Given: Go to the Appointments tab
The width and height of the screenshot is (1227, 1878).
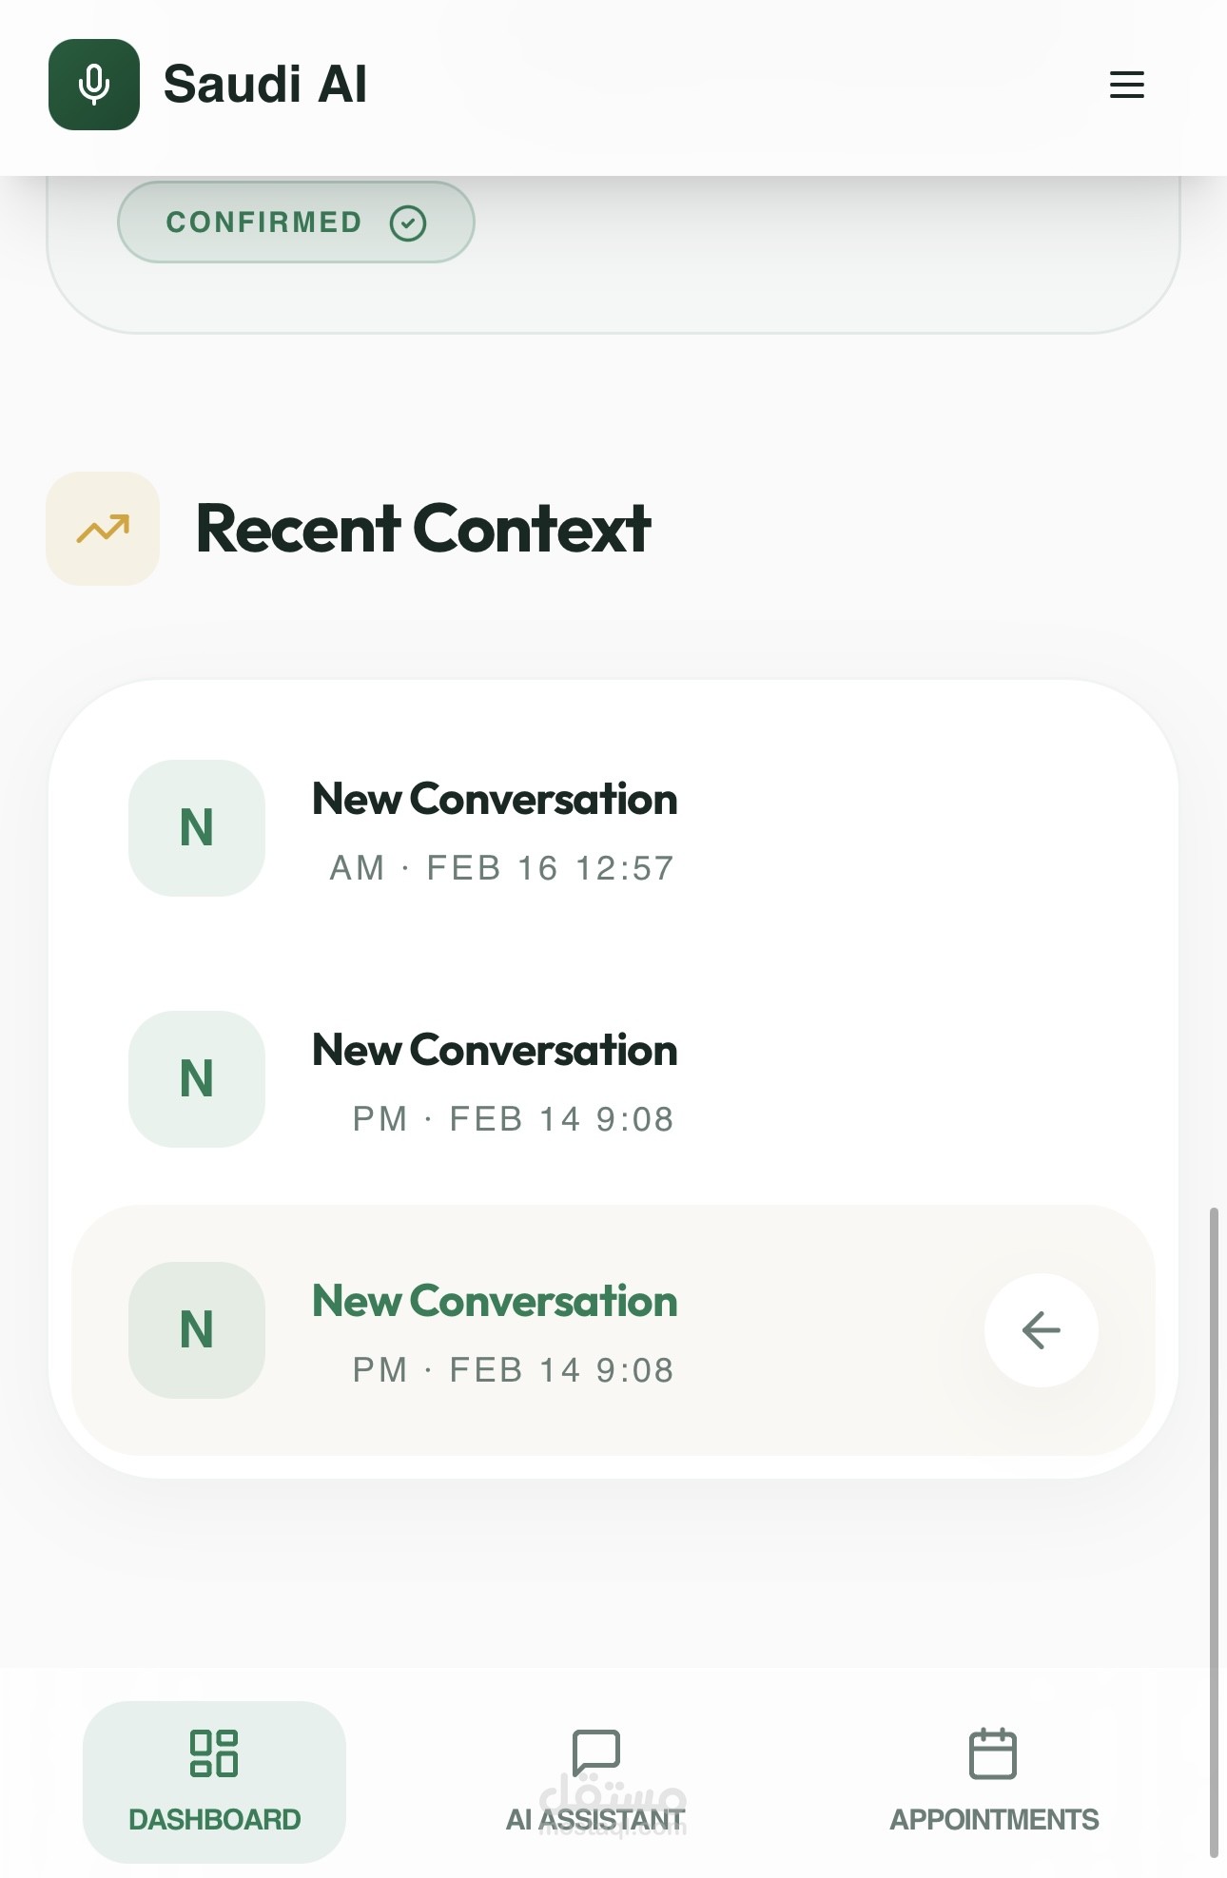Looking at the screenshot, I should tap(994, 1818).
